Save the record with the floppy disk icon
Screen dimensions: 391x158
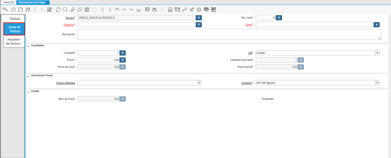pyautogui.click(x=49, y=10)
